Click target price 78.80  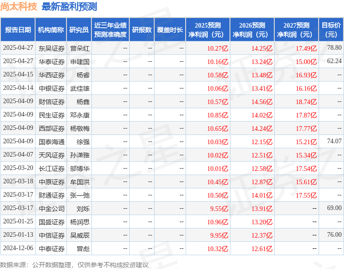[x=334, y=47]
